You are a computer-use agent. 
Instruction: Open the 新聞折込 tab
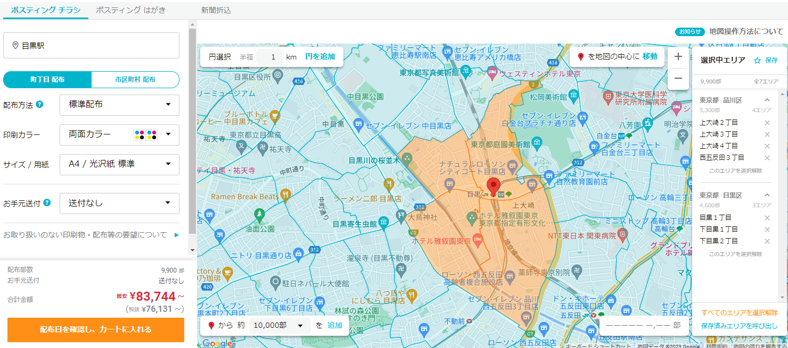tap(216, 10)
